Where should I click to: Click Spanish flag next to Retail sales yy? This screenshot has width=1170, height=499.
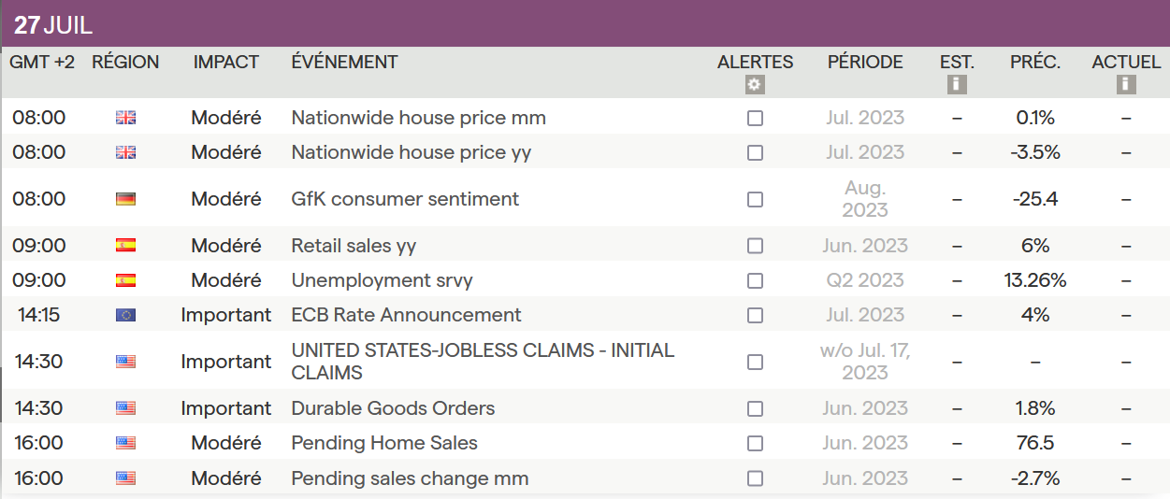coord(125,246)
